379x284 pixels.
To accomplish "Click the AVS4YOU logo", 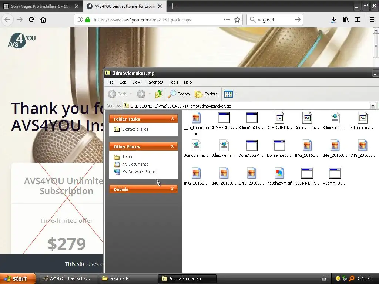I will (x=22, y=40).
